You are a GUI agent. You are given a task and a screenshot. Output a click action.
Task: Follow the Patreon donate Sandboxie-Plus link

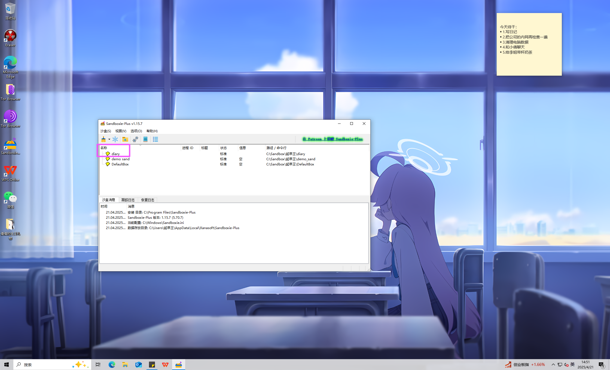(333, 139)
